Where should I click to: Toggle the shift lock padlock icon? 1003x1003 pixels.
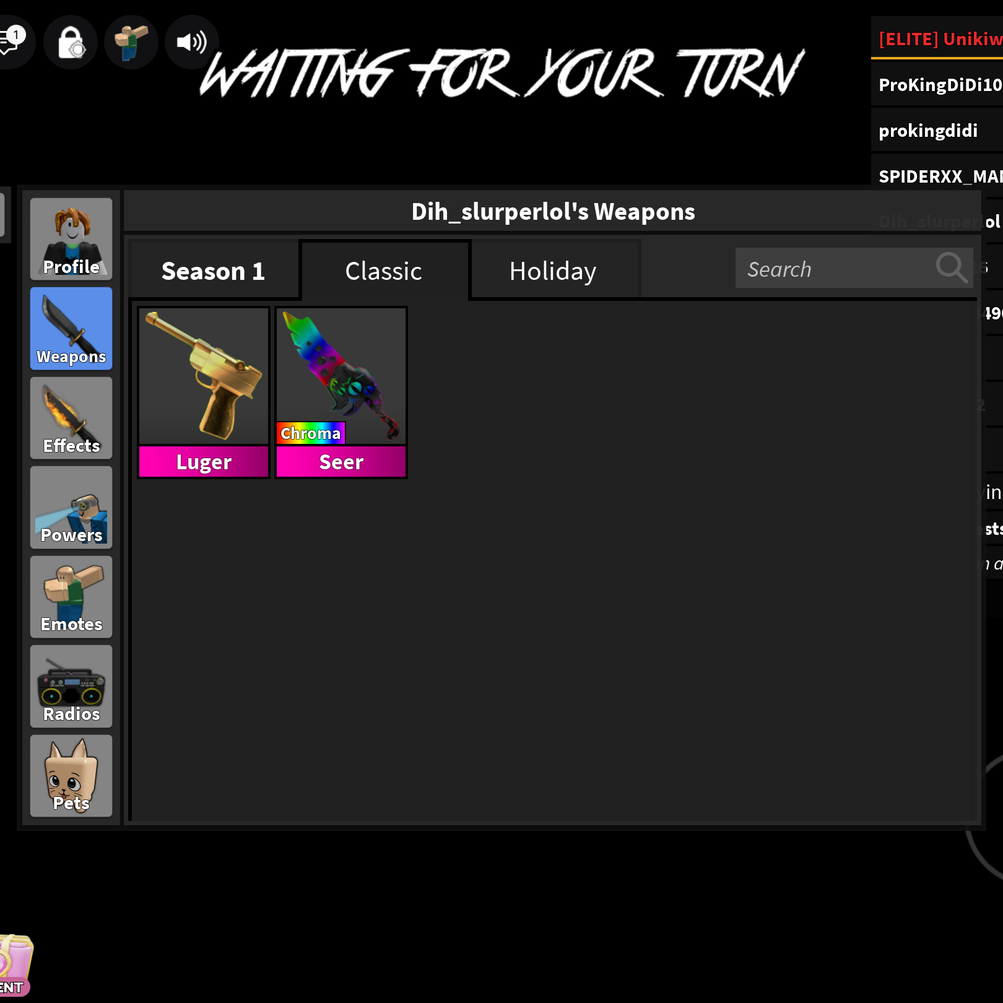pos(71,42)
